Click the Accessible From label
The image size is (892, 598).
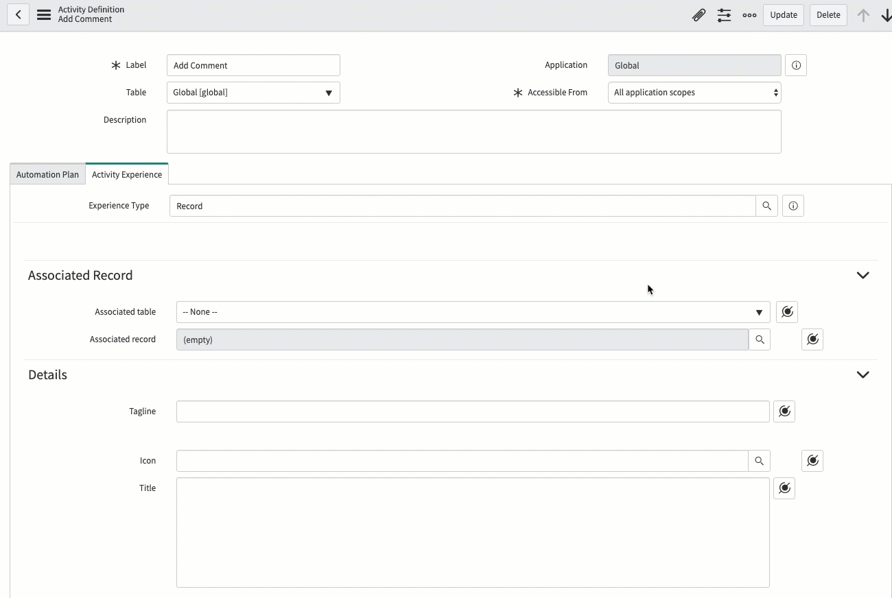point(557,93)
